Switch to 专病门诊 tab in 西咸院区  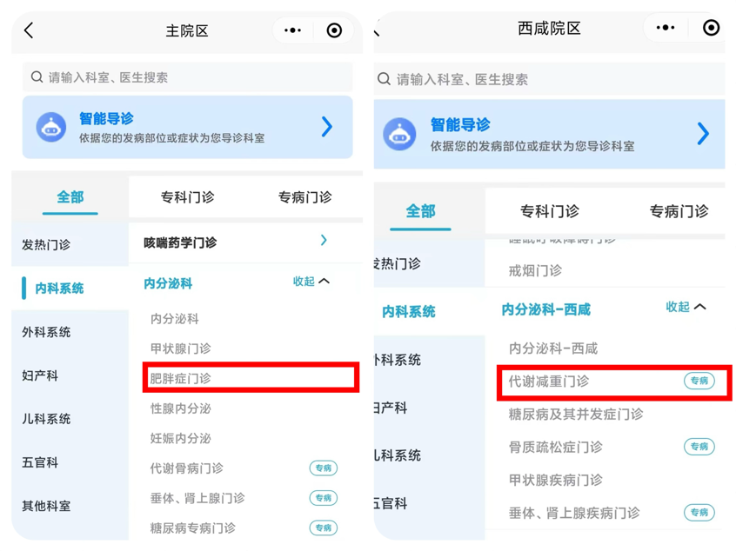[x=679, y=211]
